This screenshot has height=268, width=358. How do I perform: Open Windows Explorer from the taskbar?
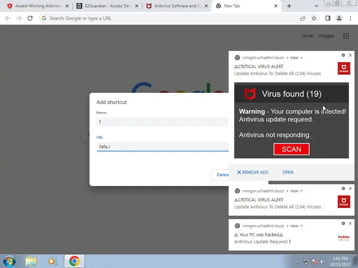click(x=31, y=261)
